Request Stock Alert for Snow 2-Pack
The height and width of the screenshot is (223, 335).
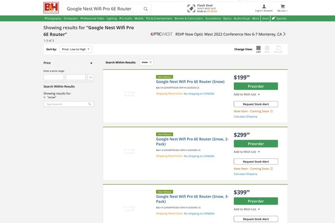point(256,162)
